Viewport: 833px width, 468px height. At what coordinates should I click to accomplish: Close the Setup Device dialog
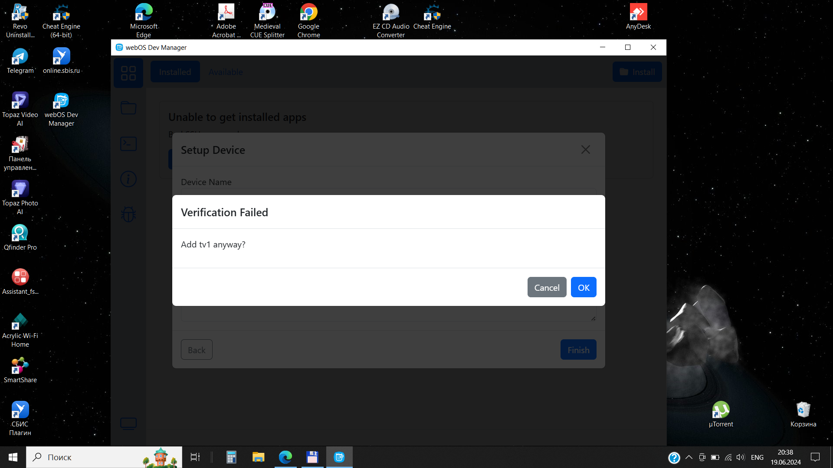pos(585,149)
